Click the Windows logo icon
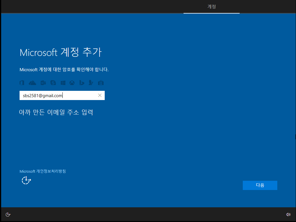Viewport: 296px width, 222px height. tap(63, 83)
